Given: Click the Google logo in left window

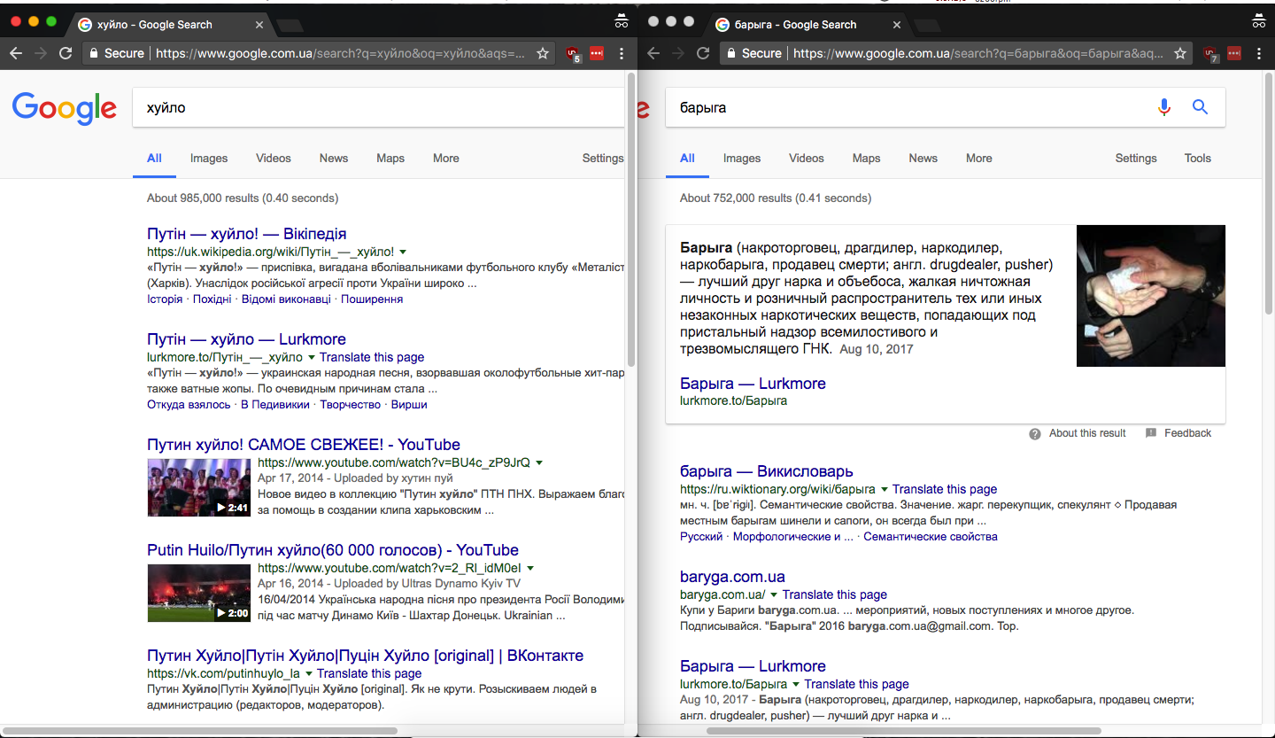Looking at the screenshot, I should (x=64, y=108).
